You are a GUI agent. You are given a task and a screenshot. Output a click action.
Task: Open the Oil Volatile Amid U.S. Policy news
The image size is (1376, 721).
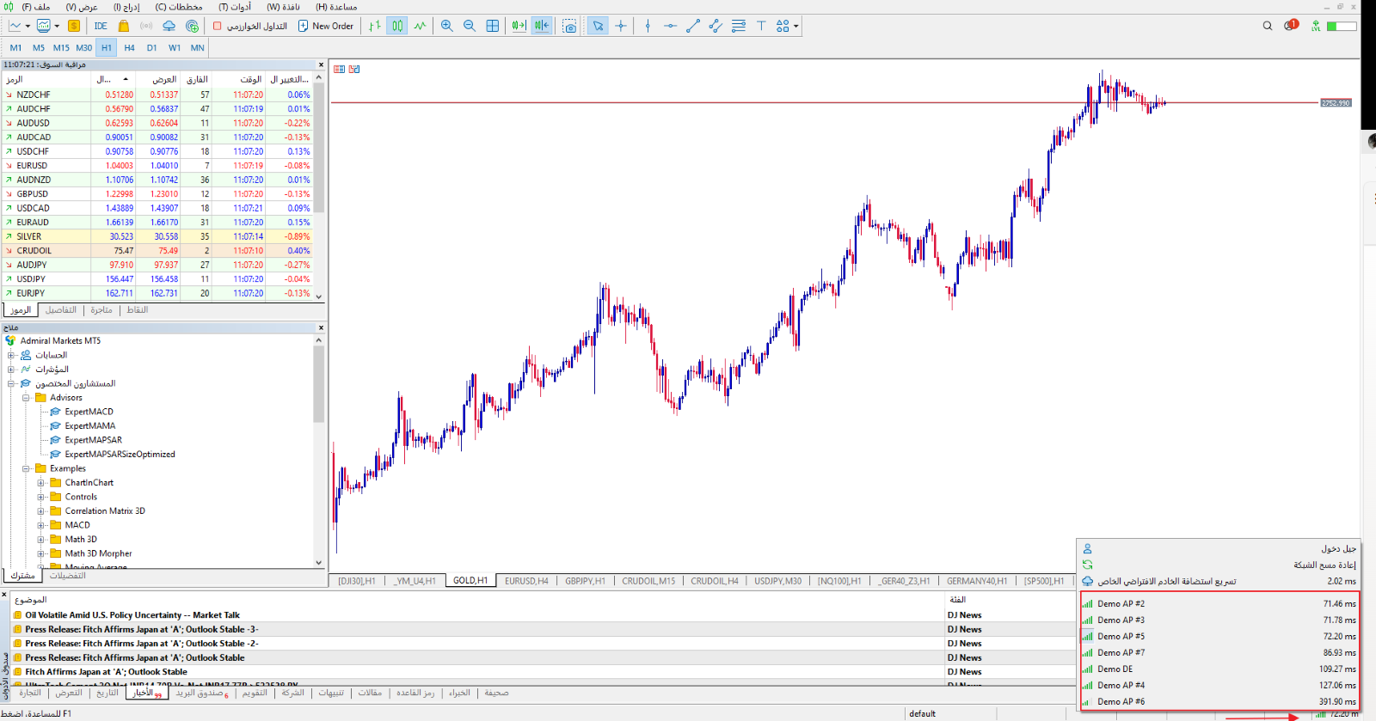132,615
